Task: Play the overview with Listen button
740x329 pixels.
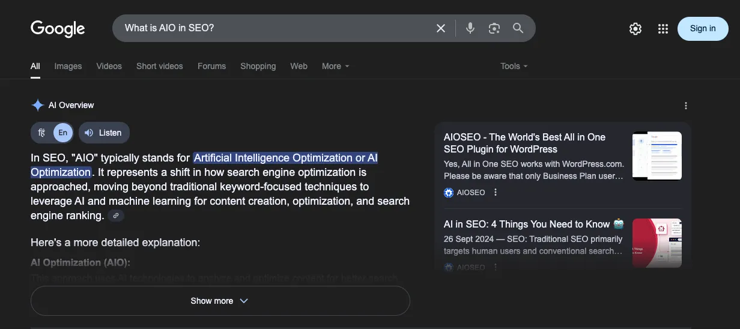Action: click(x=103, y=133)
